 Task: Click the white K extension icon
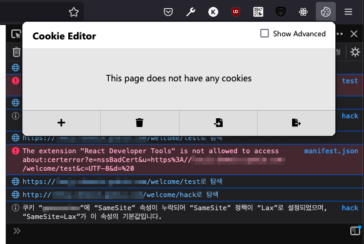(x=213, y=12)
